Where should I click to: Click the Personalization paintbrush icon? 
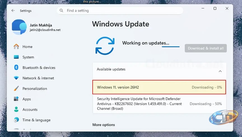tap(16, 88)
